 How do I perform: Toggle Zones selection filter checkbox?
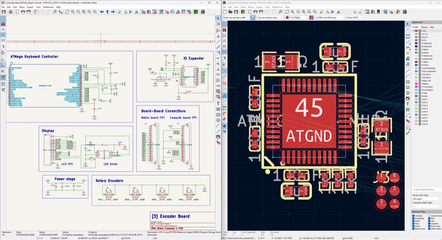[413, 226]
